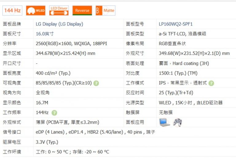
Task: Select shape style '薄屏 (PCBA平直, 厚度≤3.2mm)'
Action: click(x=67, y=122)
